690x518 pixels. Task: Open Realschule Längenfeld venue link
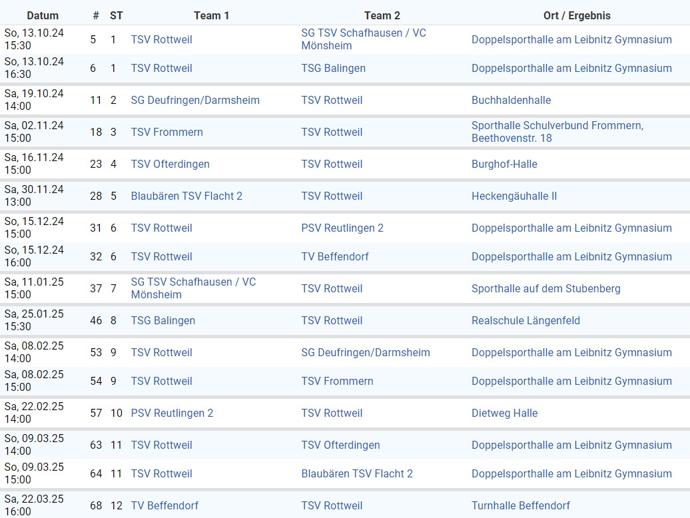pyautogui.click(x=526, y=321)
